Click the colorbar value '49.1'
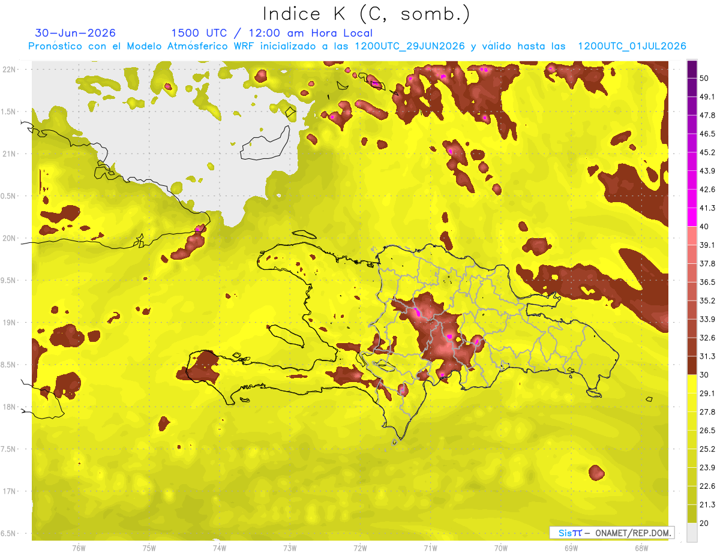The height and width of the screenshot is (556, 720). click(x=707, y=97)
